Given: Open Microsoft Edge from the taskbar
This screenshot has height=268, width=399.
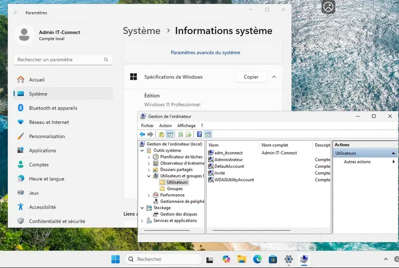Looking at the screenshot, I should [x=257, y=259].
